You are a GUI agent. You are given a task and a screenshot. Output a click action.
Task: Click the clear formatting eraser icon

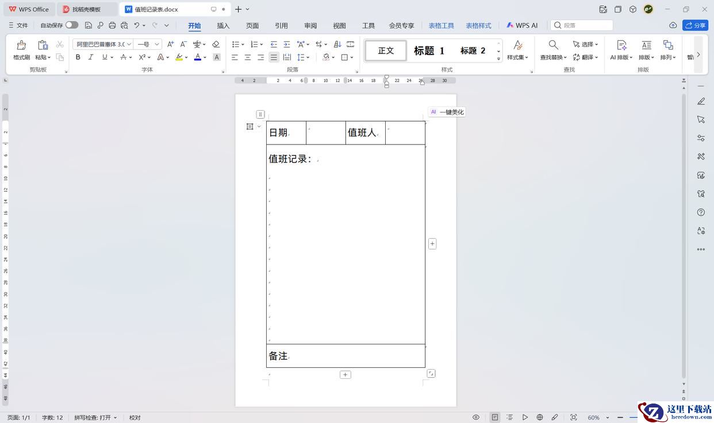216,44
